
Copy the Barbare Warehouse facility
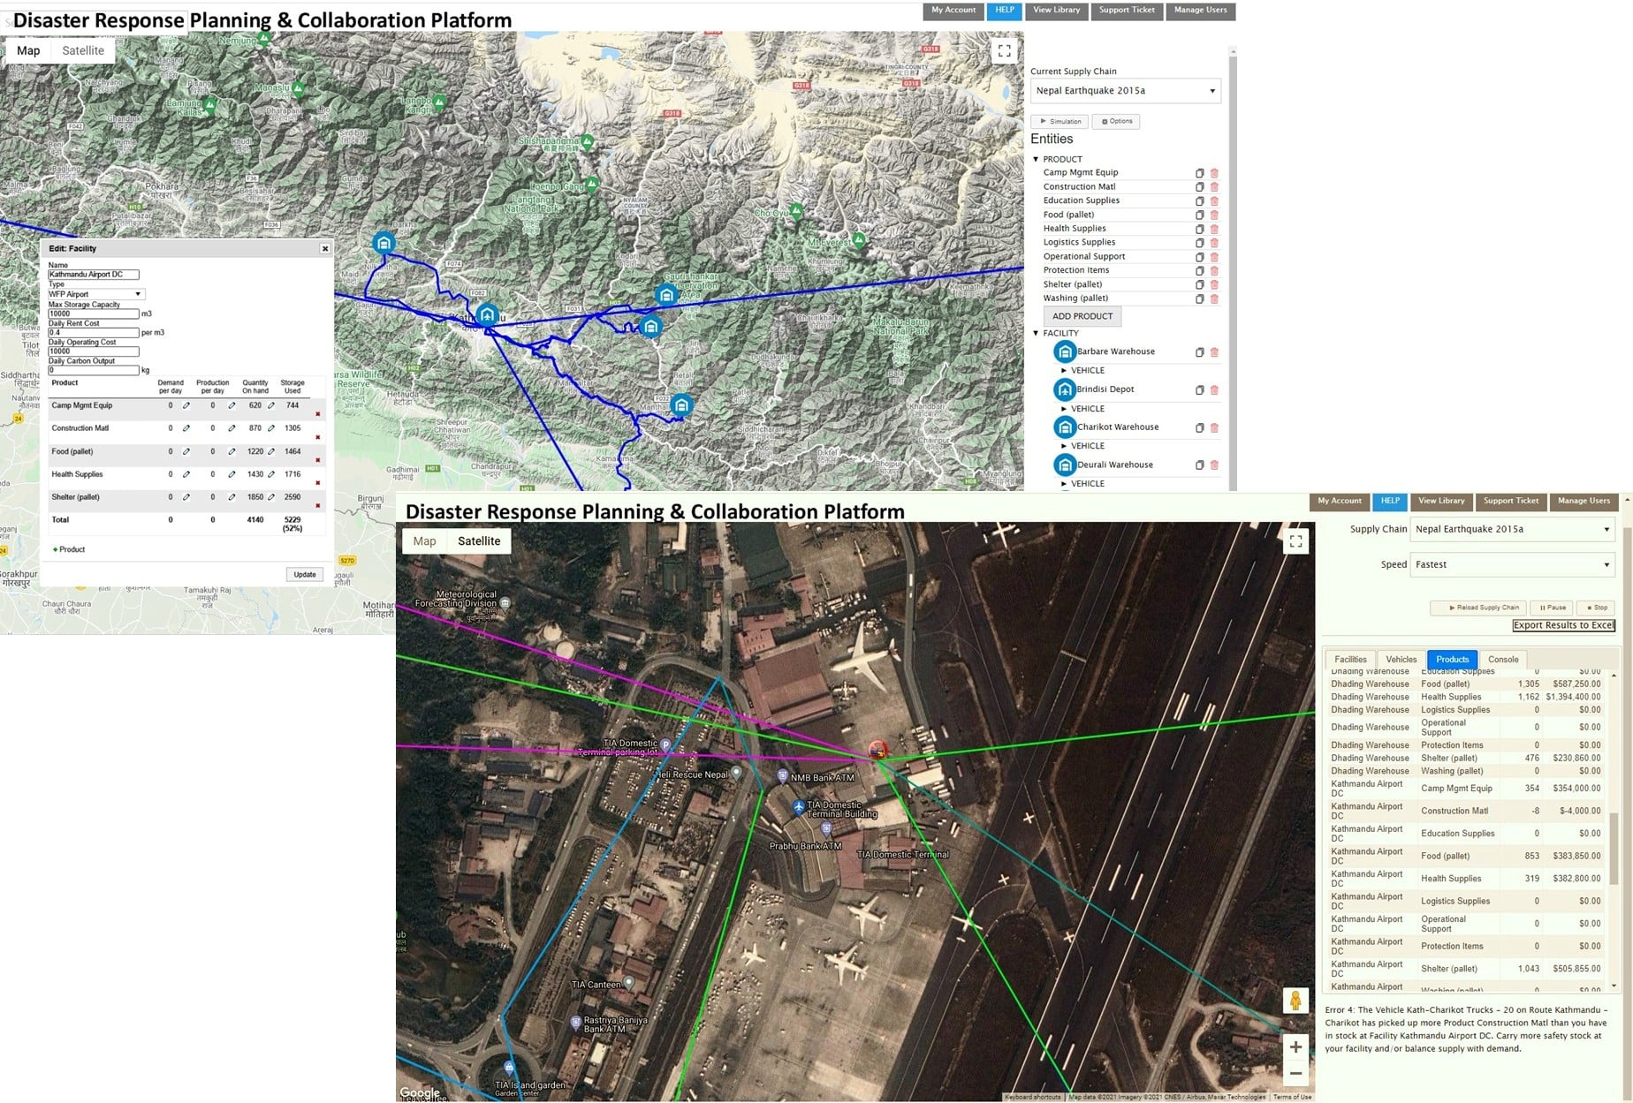click(x=1199, y=352)
